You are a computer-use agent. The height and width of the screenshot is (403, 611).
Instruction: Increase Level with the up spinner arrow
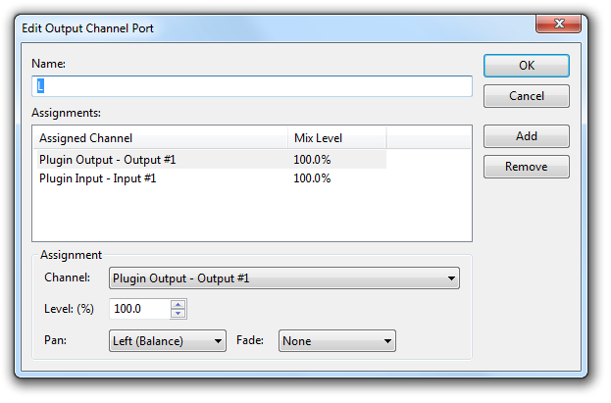tap(178, 304)
